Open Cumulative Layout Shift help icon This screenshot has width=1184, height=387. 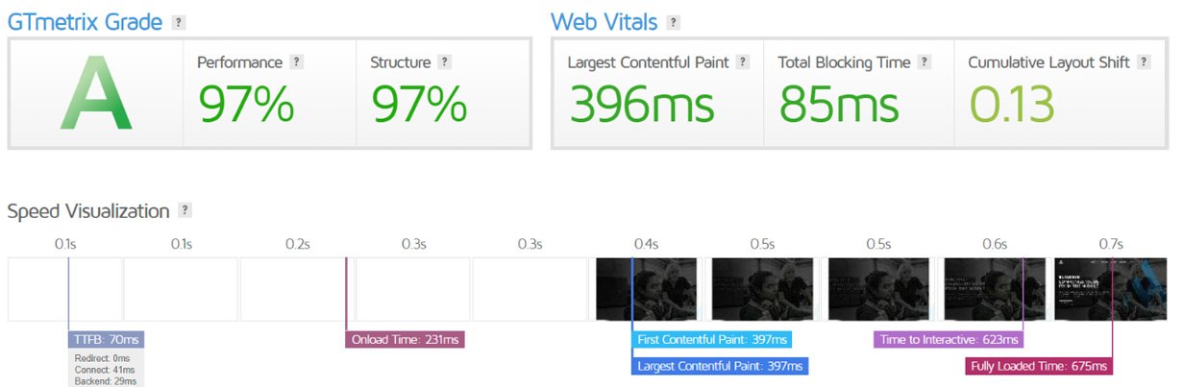coord(1144,62)
